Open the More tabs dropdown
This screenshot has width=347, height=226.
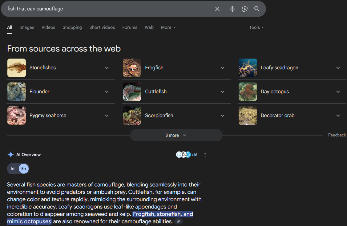click(x=168, y=27)
